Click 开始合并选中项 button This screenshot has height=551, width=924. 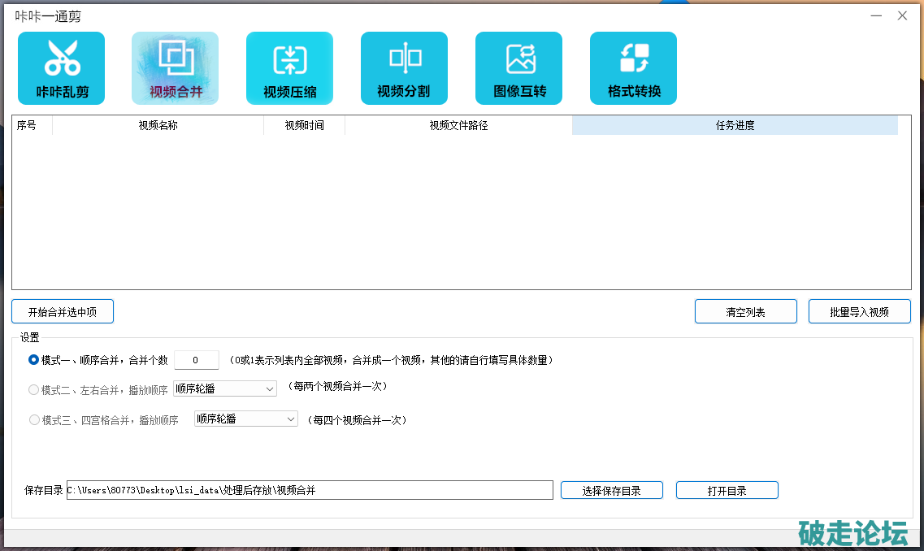tap(63, 312)
